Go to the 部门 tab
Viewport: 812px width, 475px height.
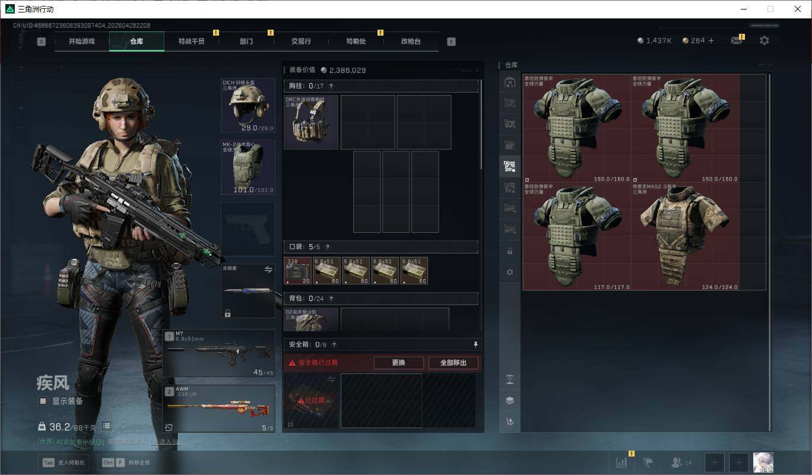pyautogui.click(x=246, y=42)
